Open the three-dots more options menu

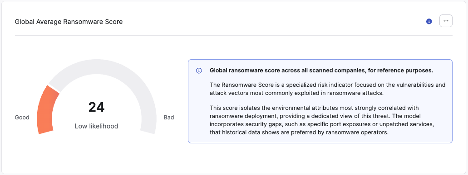tap(446, 21)
